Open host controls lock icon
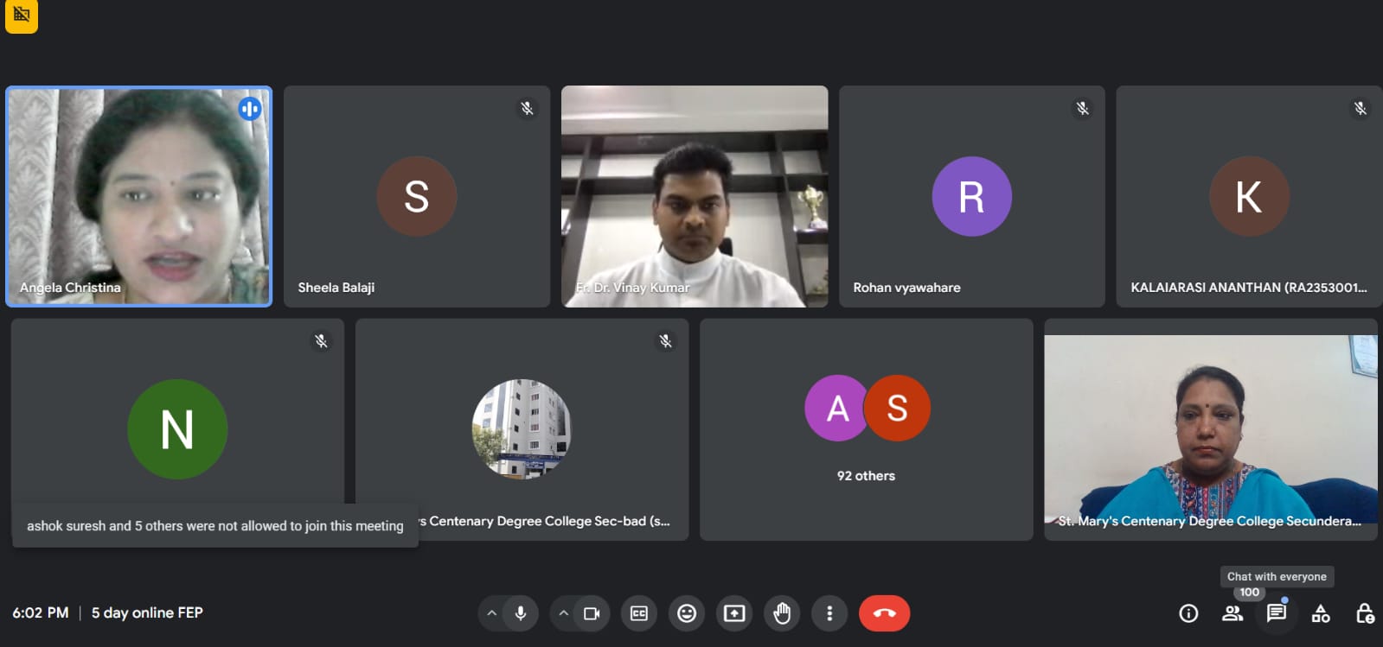Screen dimensions: 1383x647 (x=1365, y=613)
